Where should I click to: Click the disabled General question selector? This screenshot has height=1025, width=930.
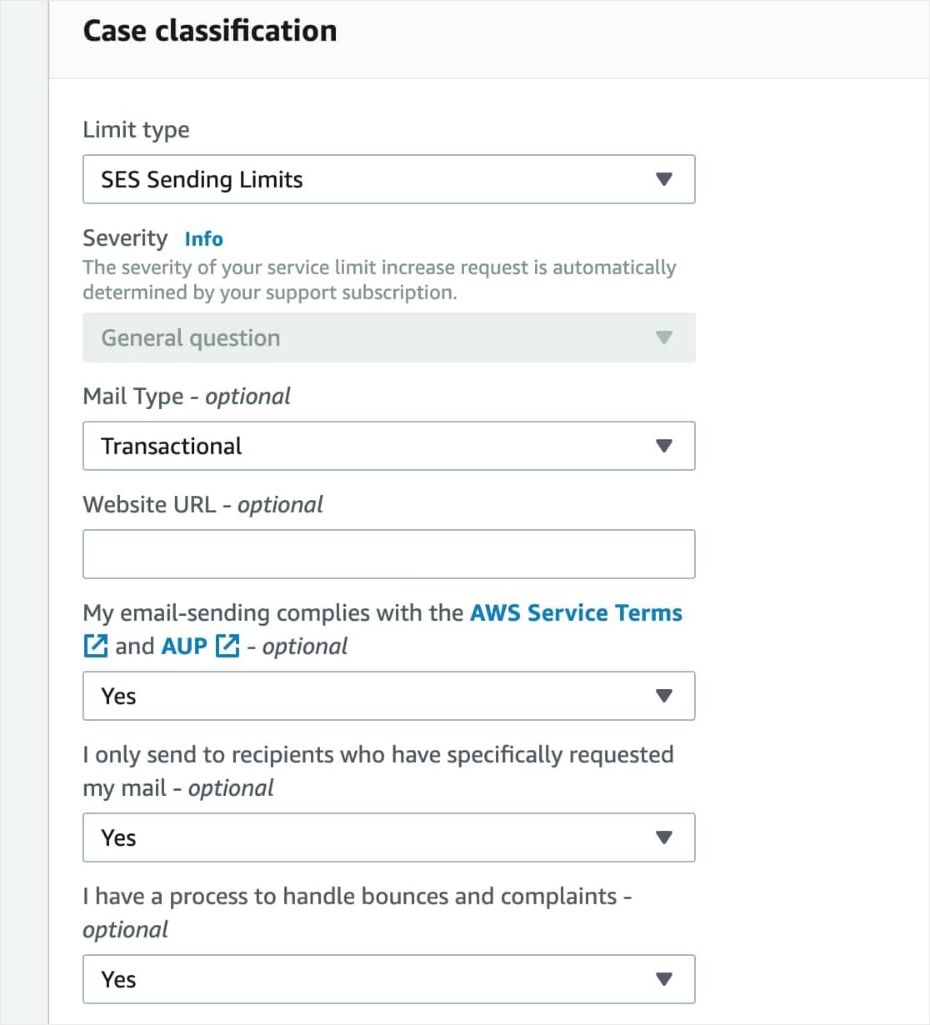388,337
